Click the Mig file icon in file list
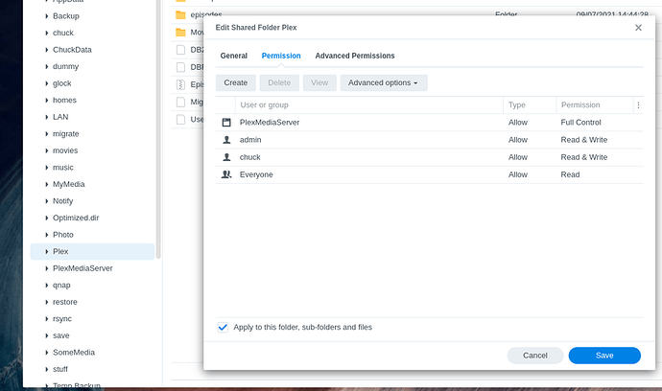 pos(180,102)
